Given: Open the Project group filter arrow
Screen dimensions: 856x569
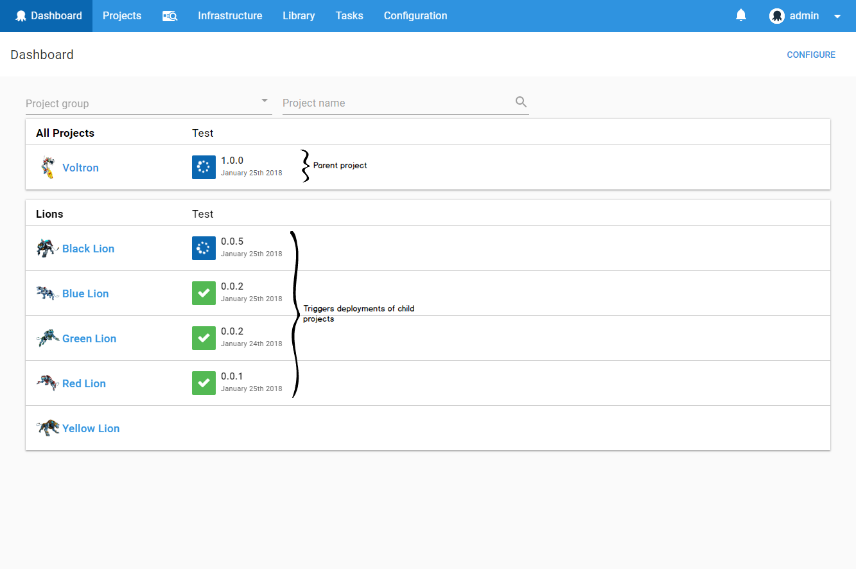Looking at the screenshot, I should point(264,100).
